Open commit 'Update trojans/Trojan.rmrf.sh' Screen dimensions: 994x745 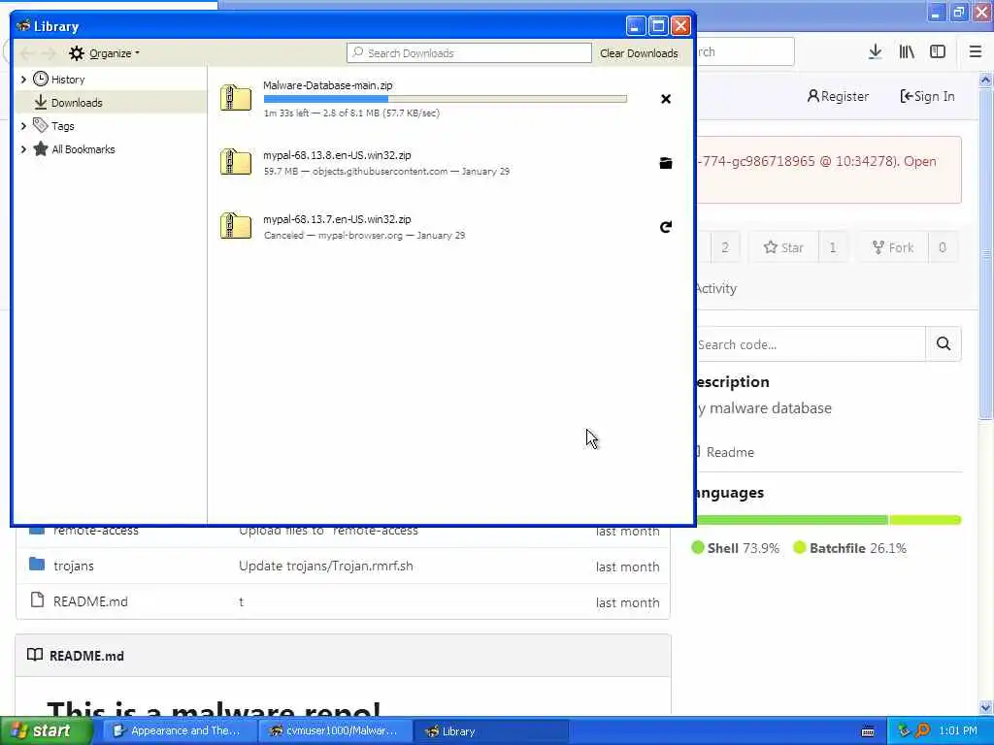(326, 566)
